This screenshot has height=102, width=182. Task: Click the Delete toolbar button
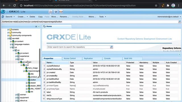32,17
